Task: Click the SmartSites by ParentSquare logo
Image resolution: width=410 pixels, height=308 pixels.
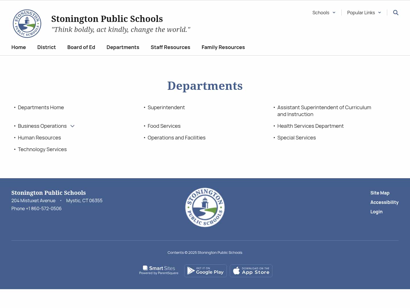Action: (x=159, y=270)
